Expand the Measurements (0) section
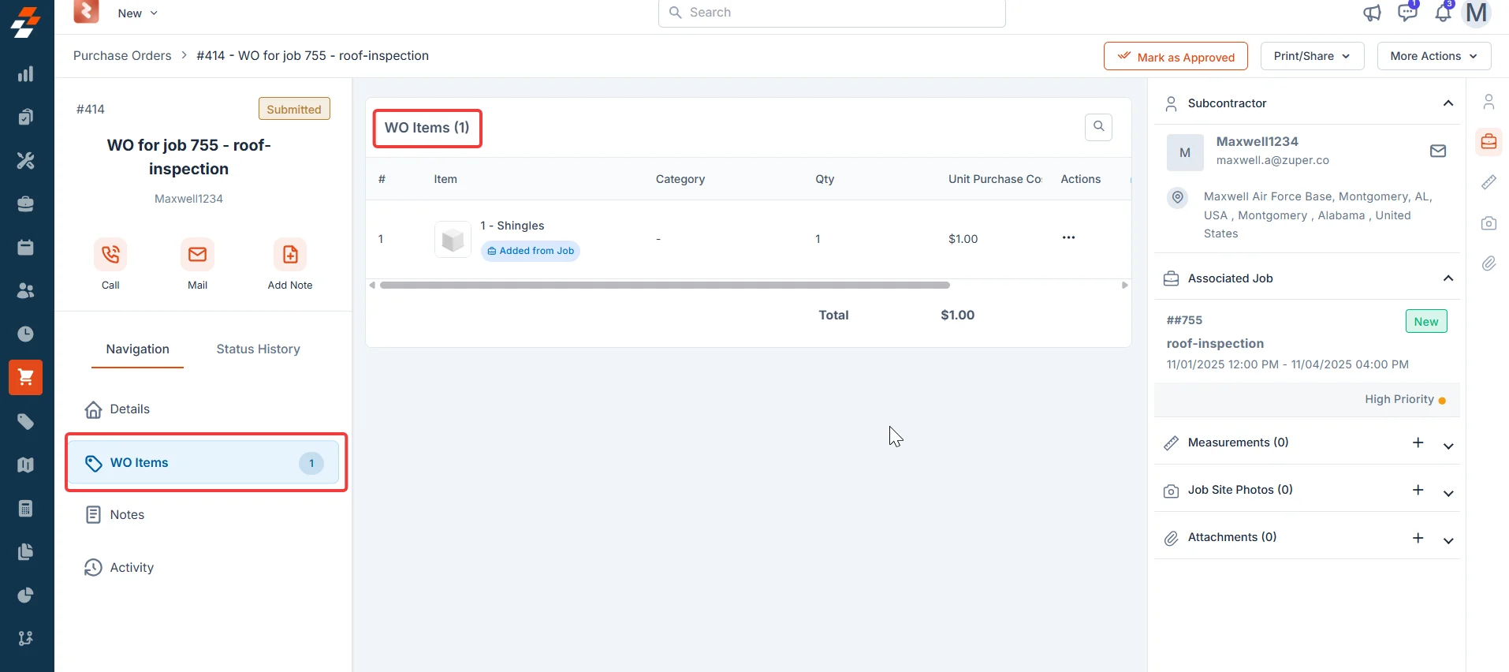Image resolution: width=1509 pixels, height=672 pixels. tap(1448, 446)
